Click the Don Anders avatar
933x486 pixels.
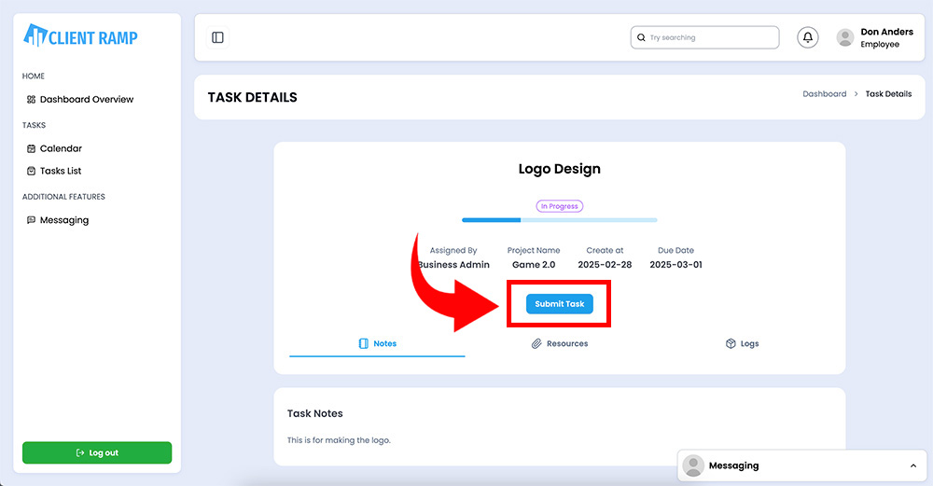tap(845, 37)
